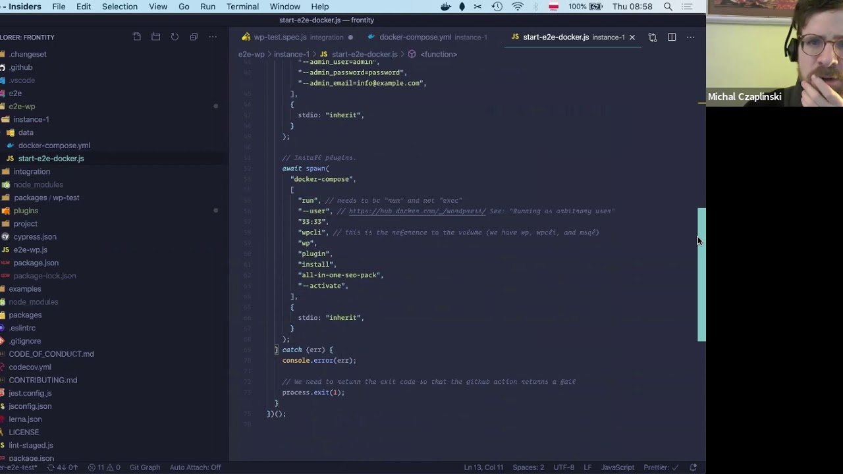Click the Prettier status indicator
The height and width of the screenshot is (474, 843).
pos(657,467)
